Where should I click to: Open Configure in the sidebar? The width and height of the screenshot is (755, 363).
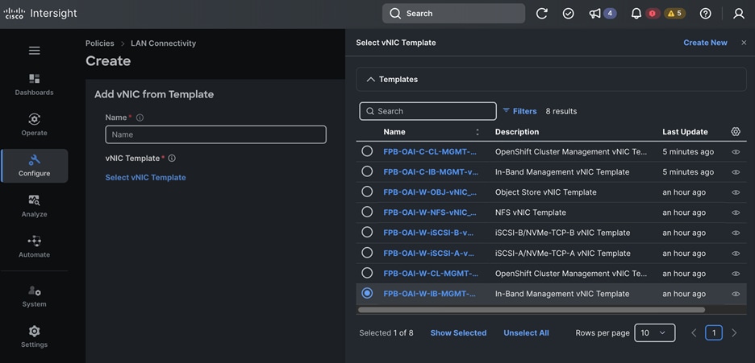[x=34, y=166]
